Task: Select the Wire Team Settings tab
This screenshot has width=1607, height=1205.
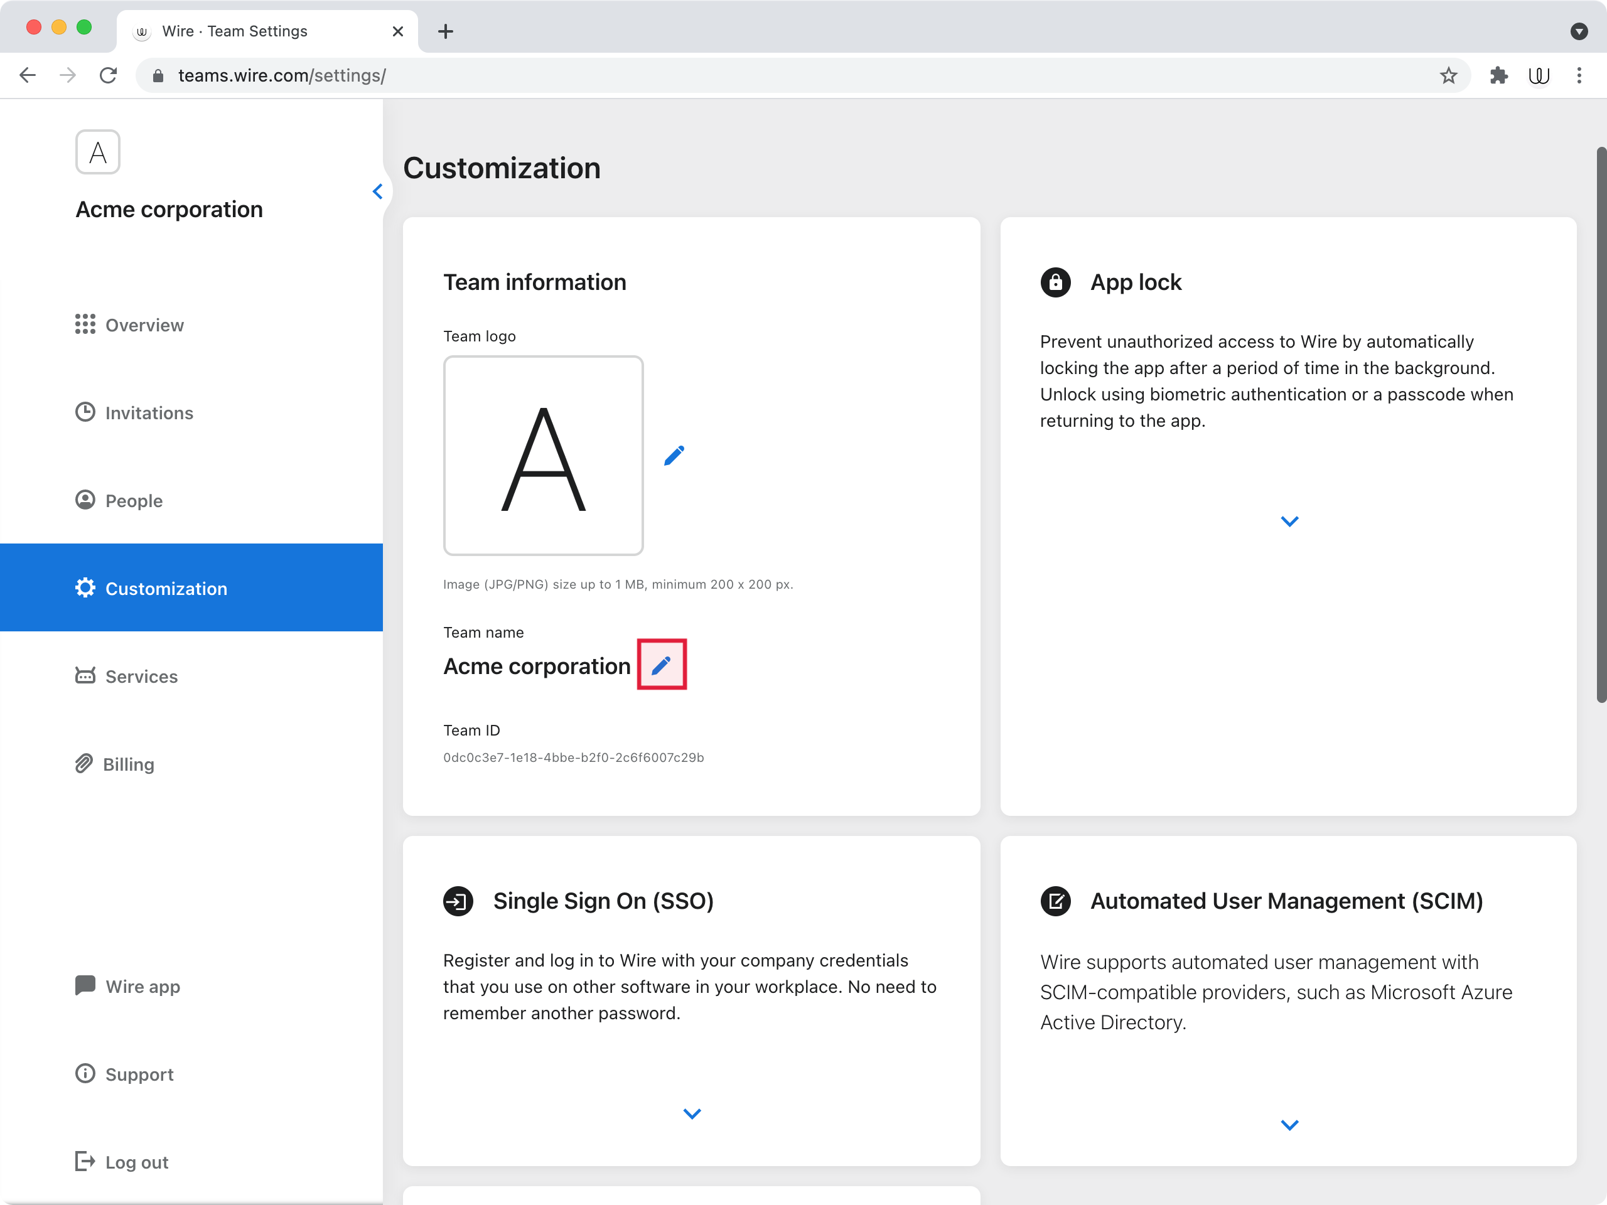Action: tap(267, 31)
